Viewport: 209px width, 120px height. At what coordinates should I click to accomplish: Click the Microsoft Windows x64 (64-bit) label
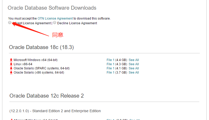(35, 60)
